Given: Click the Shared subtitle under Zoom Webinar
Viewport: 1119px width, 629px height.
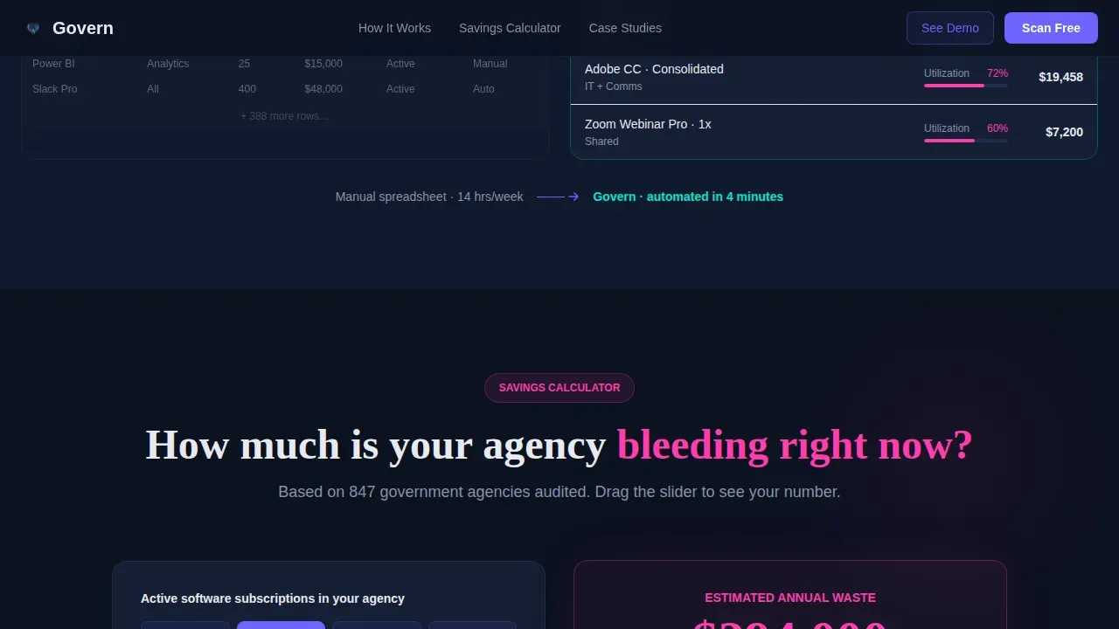Looking at the screenshot, I should point(601,142).
